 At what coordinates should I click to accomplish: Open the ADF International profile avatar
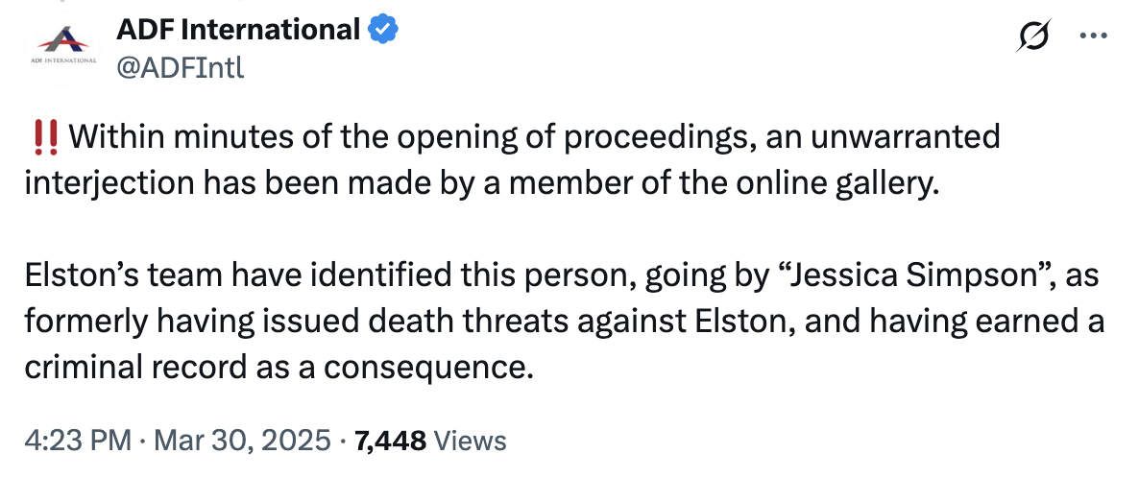[62, 49]
